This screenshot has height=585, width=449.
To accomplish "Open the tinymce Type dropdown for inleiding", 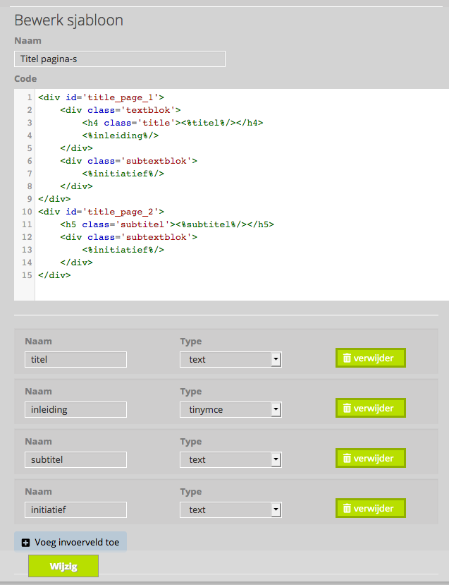I will pos(230,409).
